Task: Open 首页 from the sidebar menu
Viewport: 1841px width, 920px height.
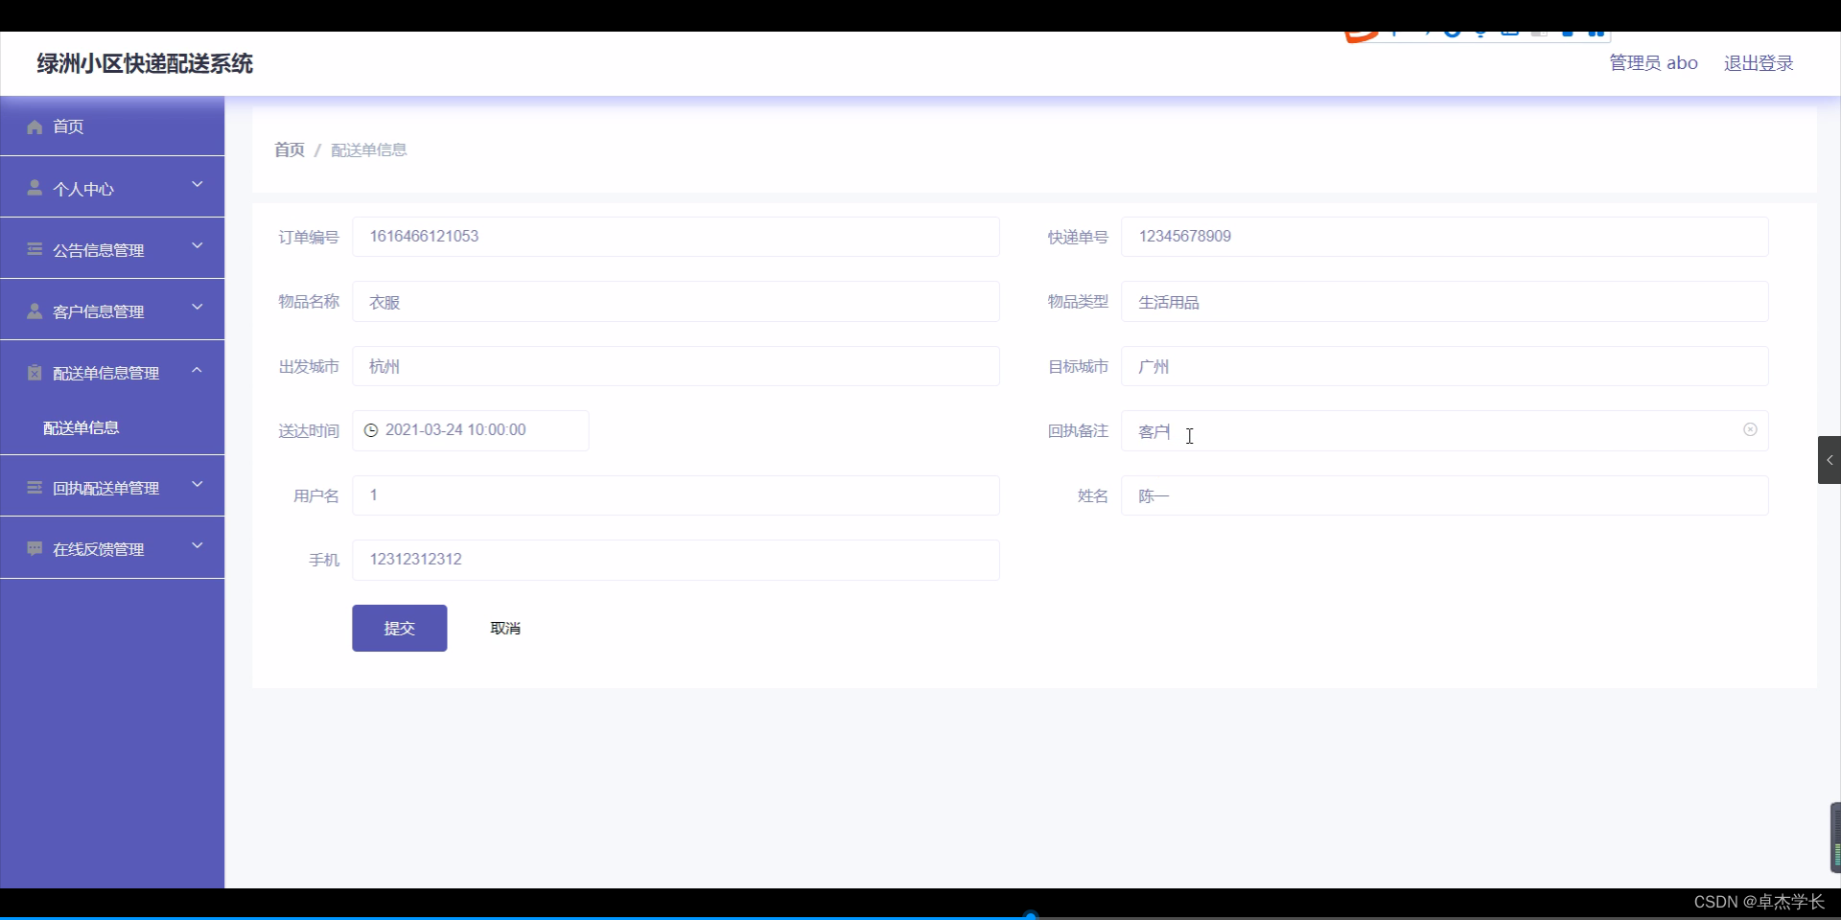Action: pos(67,126)
